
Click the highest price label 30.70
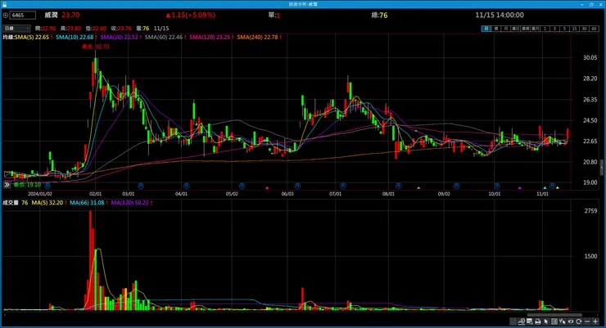pyautogui.click(x=96, y=47)
